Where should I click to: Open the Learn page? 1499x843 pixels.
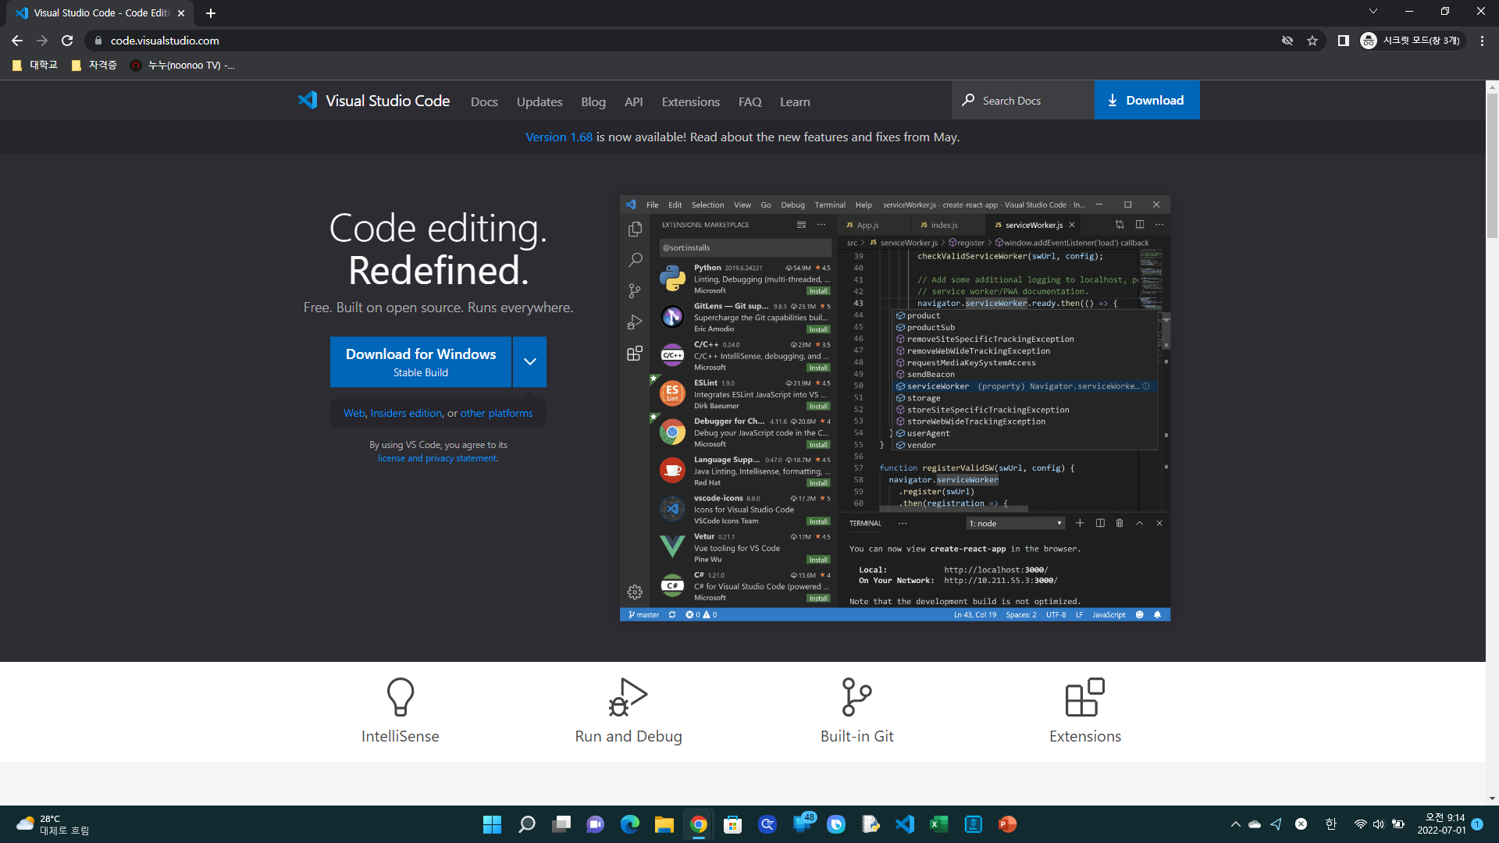coord(795,101)
